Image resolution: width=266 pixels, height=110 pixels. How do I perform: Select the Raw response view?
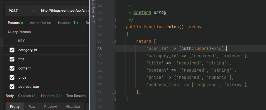32,106
